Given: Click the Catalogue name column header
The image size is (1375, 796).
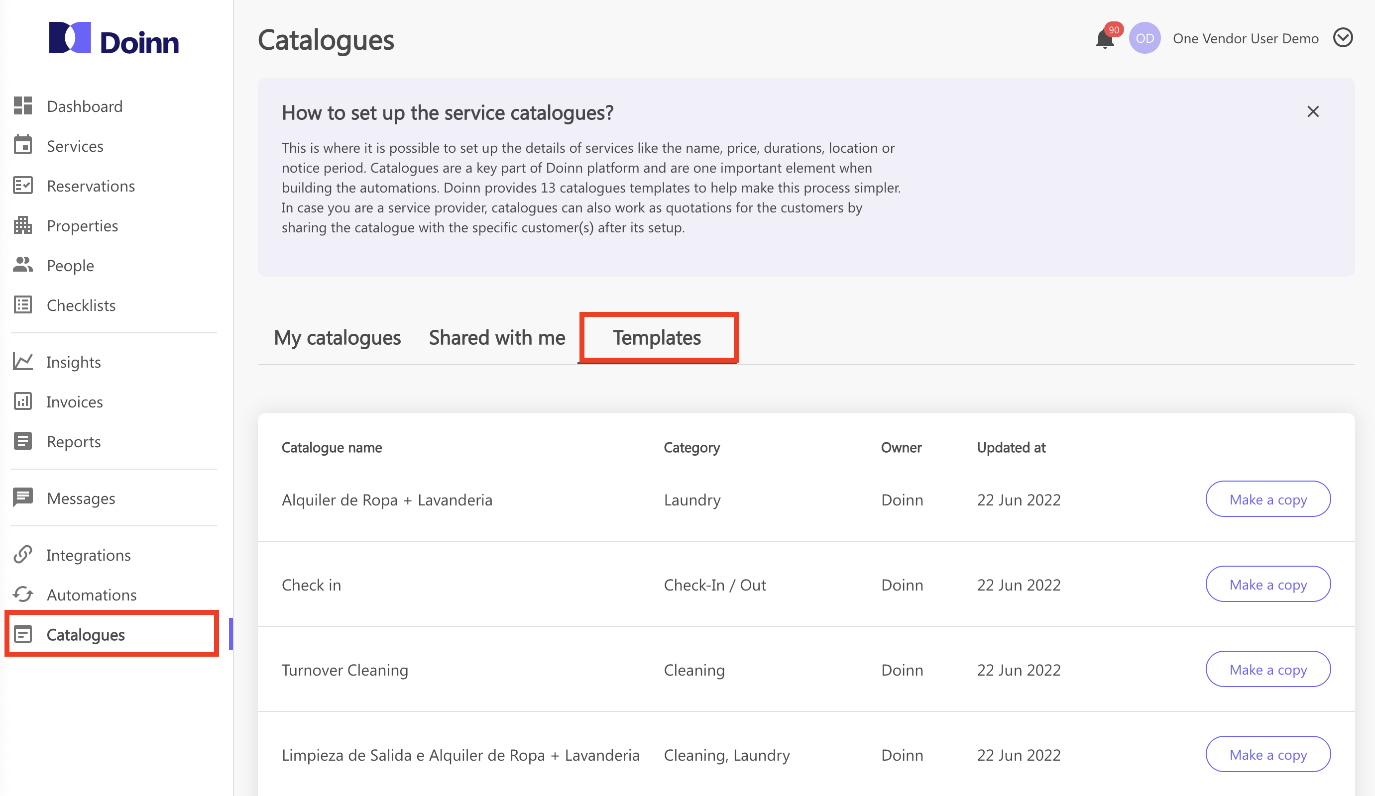Looking at the screenshot, I should [332, 448].
